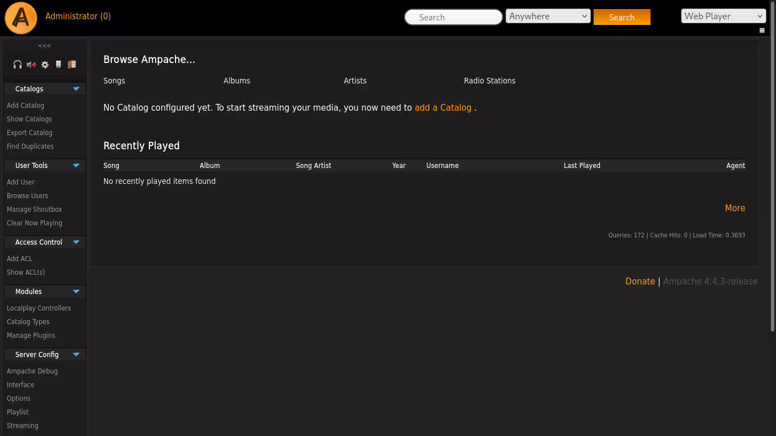776x436 pixels.
Task: Open the Anywhere search scope dropdown
Action: click(x=548, y=16)
